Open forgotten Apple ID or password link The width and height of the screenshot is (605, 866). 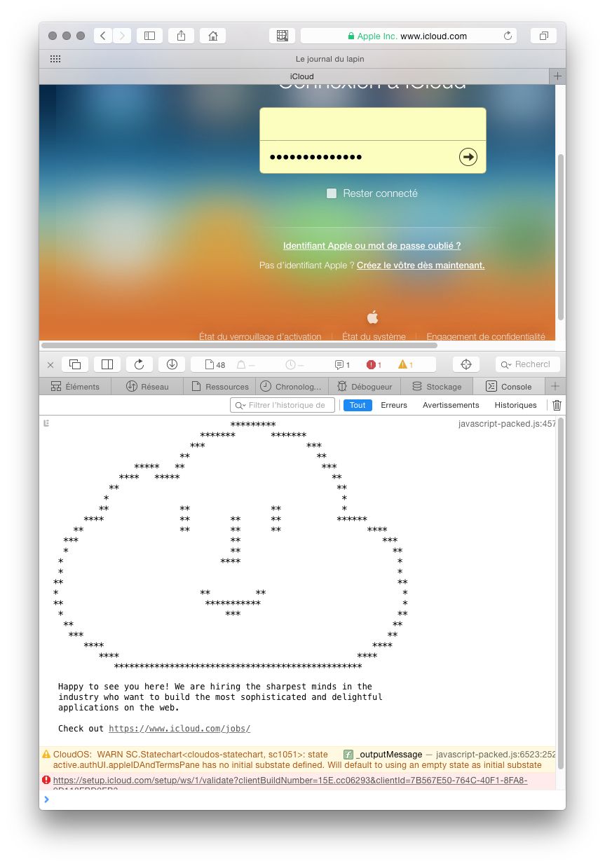click(372, 246)
